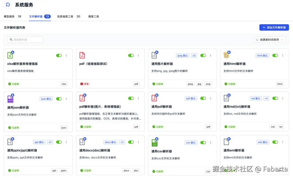Screen dimensions: 293x178
Task: Toggle the 通用docx(doc)解析器 switch
Action: click(x=131, y=142)
